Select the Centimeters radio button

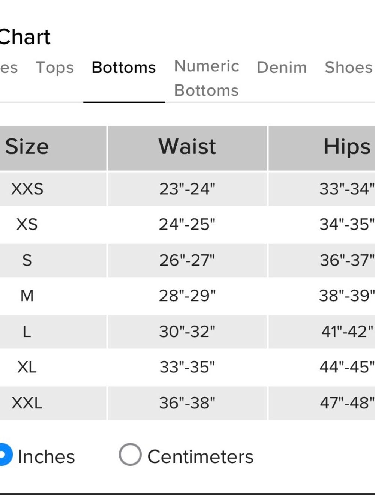(130, 455)
